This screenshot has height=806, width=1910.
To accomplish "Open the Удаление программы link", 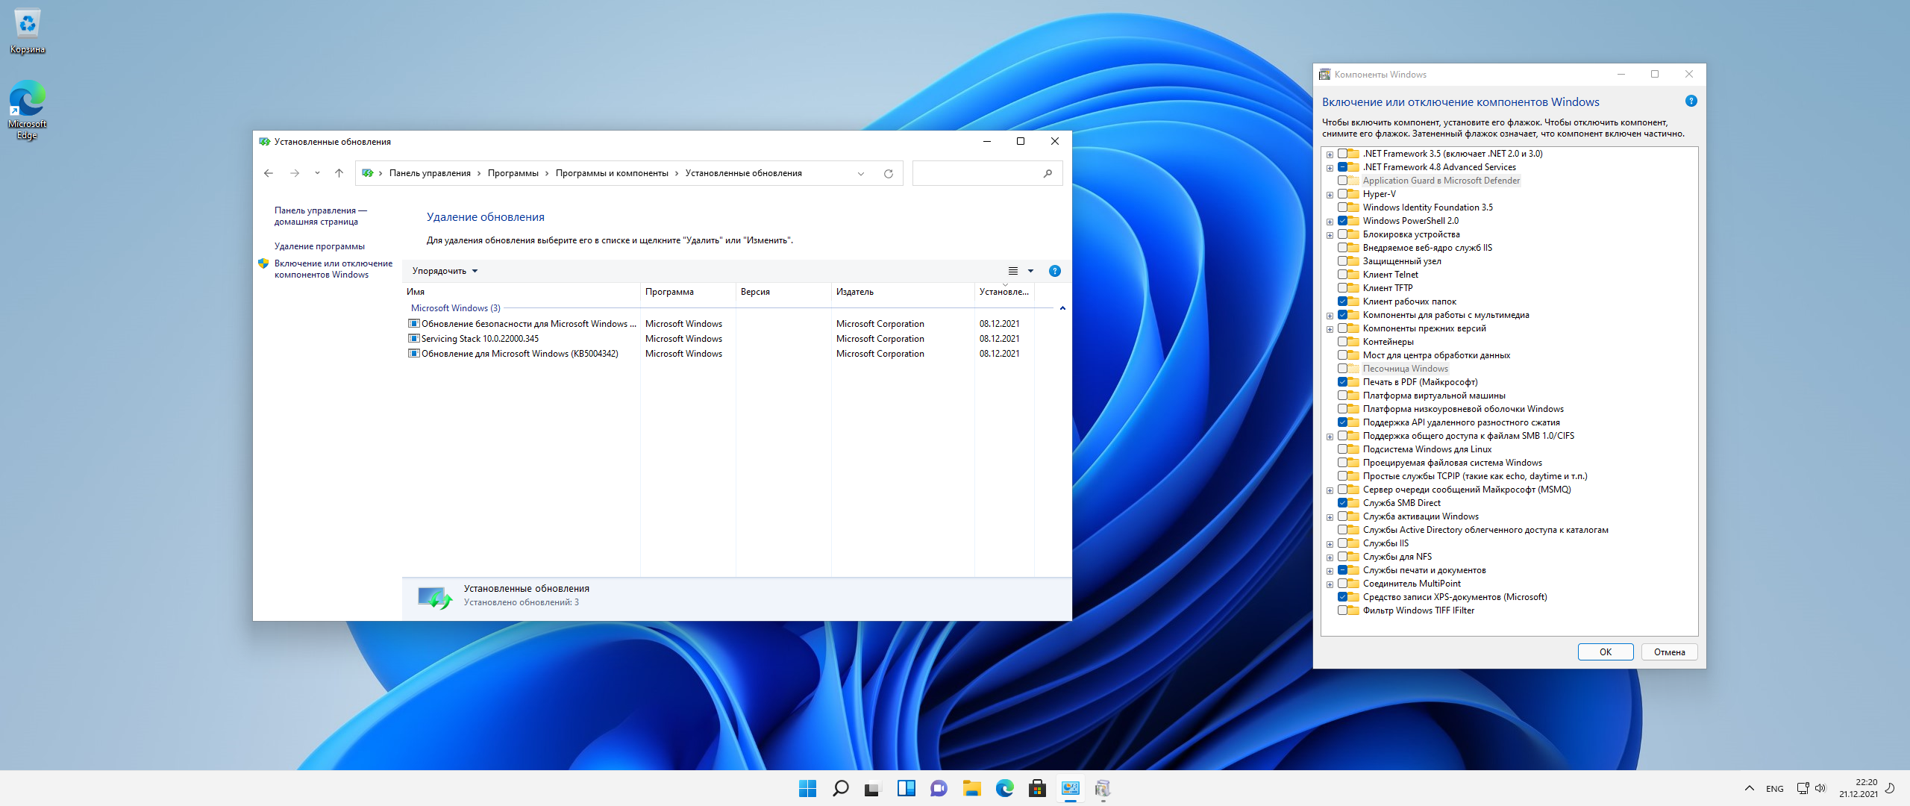I will [319, 246].
